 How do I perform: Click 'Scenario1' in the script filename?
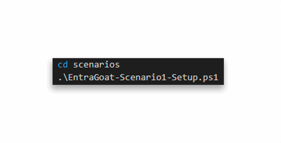(143, 78)
